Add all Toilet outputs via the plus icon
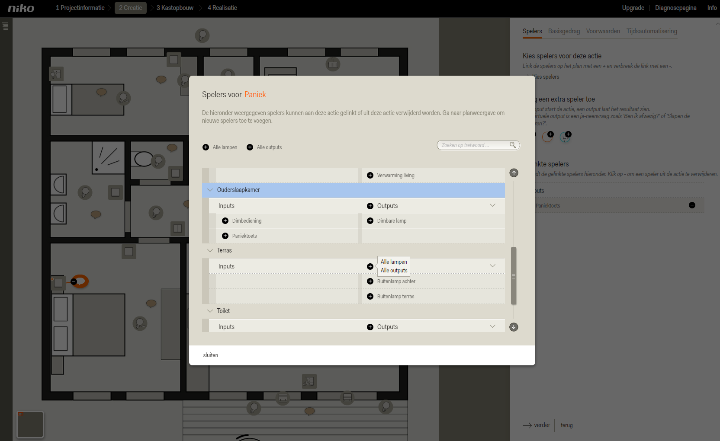The width and height of the screenshot is (720, 441). coord(370,327)
